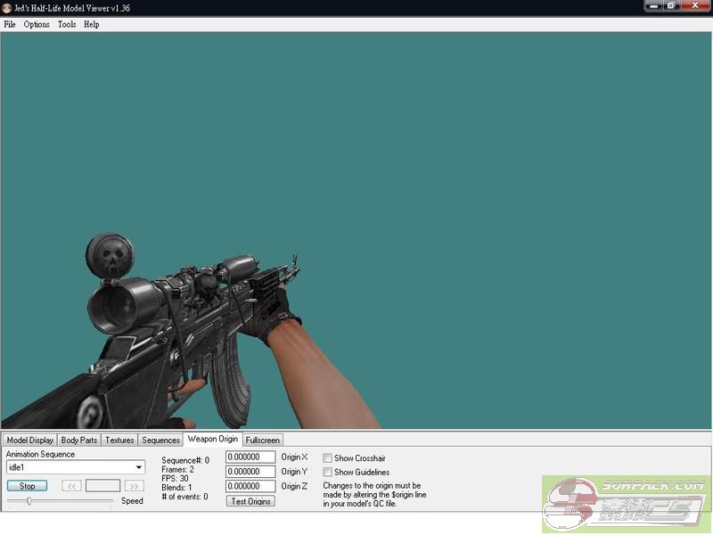Click the animation Speed slider handle
713x535 pixels.
(x=29, y=501)
